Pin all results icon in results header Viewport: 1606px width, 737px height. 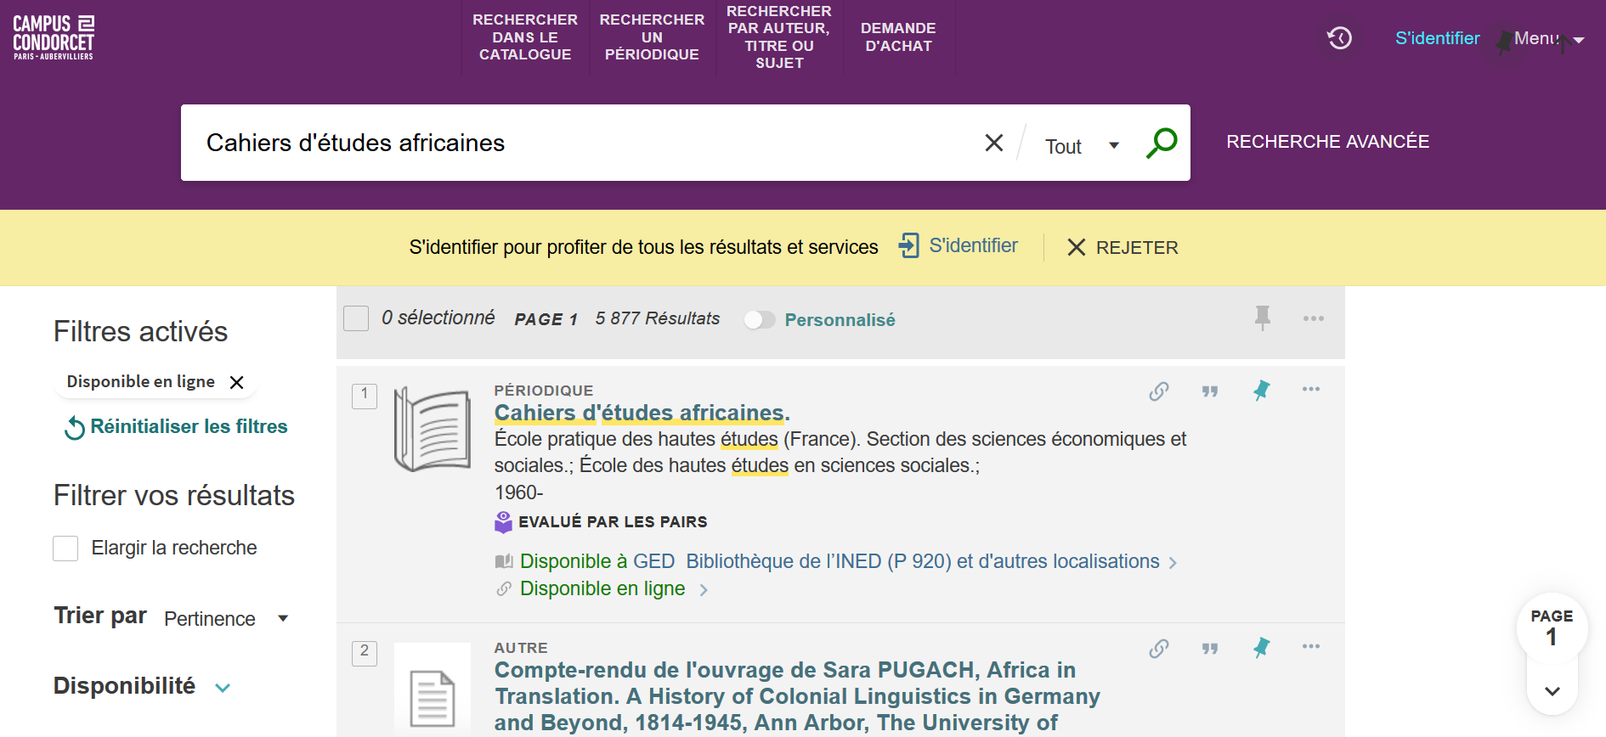point(1263,318)
